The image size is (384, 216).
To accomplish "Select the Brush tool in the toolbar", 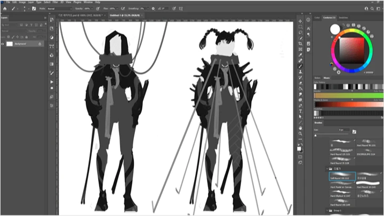I will point(300,66).
